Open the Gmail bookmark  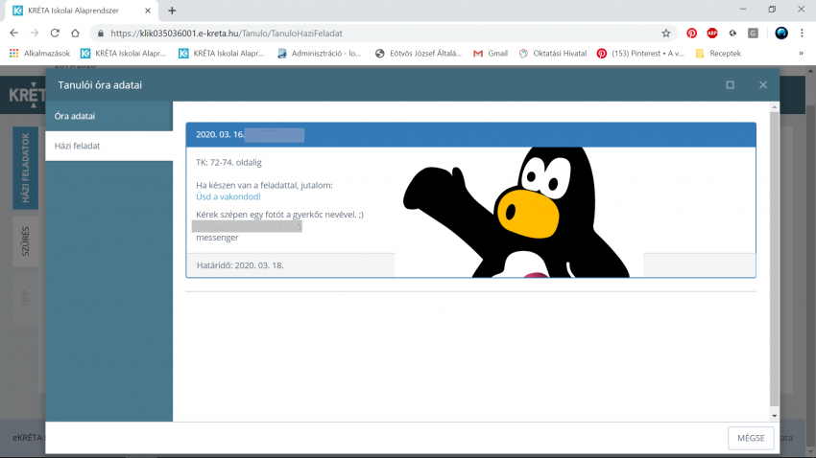491,54
